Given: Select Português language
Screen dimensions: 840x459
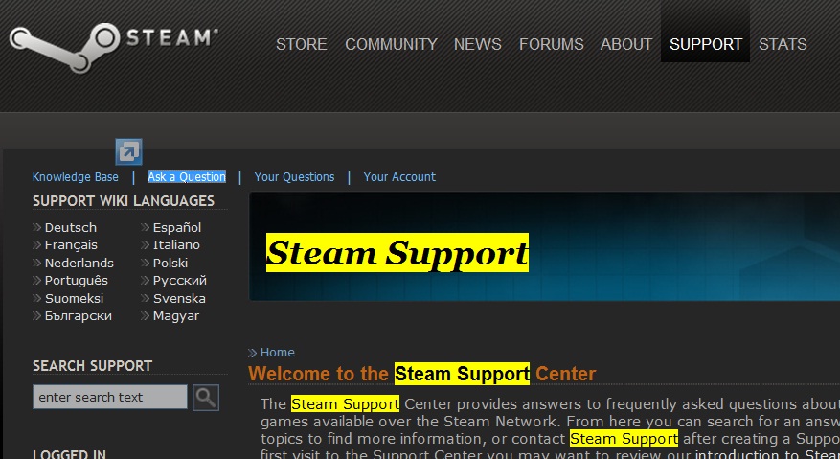Looking at the screenshot, I should coord(76,281).
